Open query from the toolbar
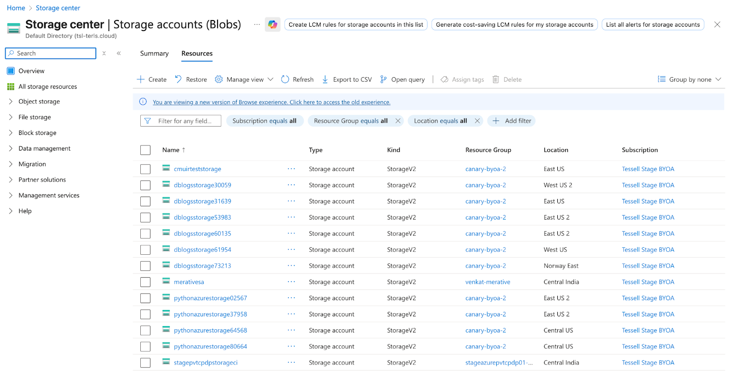Image resolution: width=731 pixels, height=375 pixels. click(403, 80)
